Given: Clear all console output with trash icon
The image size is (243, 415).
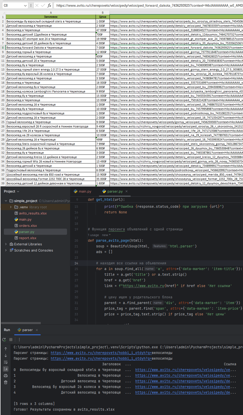Looking at the screenshot, I should [6, 382].
